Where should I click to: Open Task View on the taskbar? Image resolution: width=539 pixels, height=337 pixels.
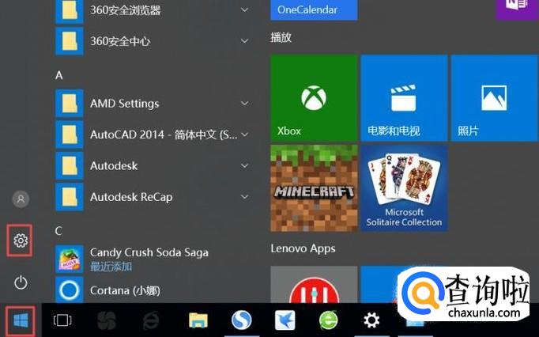[x=62, y=320]
